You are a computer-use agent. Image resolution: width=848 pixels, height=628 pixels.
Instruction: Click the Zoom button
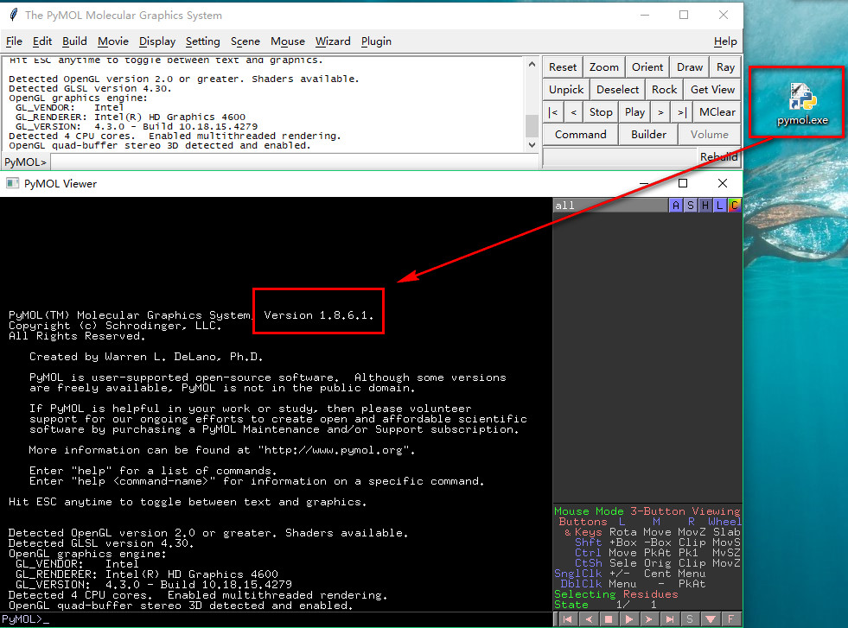(x=604, y=67)
